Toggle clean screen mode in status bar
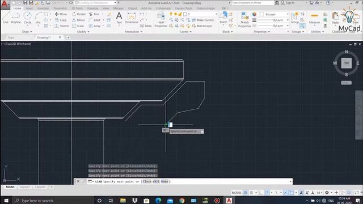Screen dimensions: 363x204 pyautogui.click(x=357, y=193)
